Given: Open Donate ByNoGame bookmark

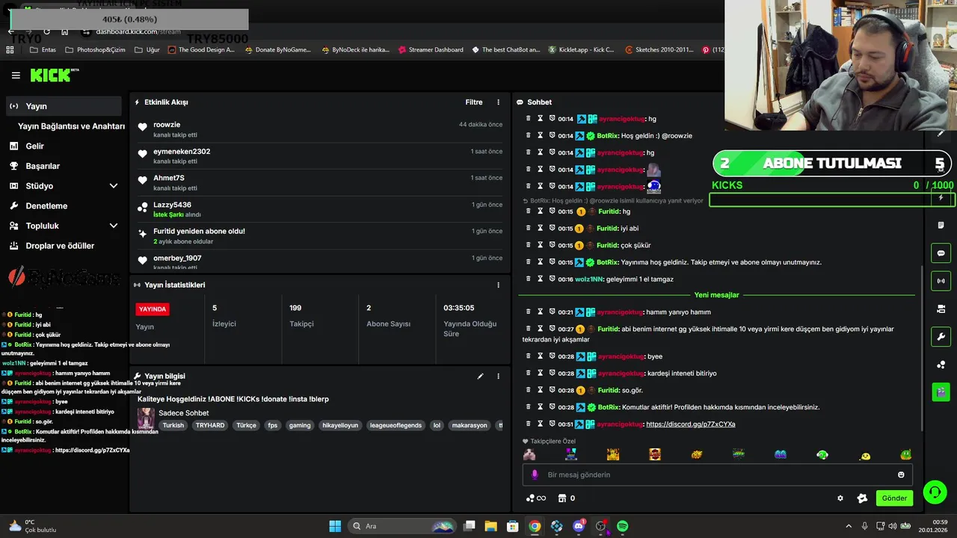Looking at the screenshot, I should (277, 50).
